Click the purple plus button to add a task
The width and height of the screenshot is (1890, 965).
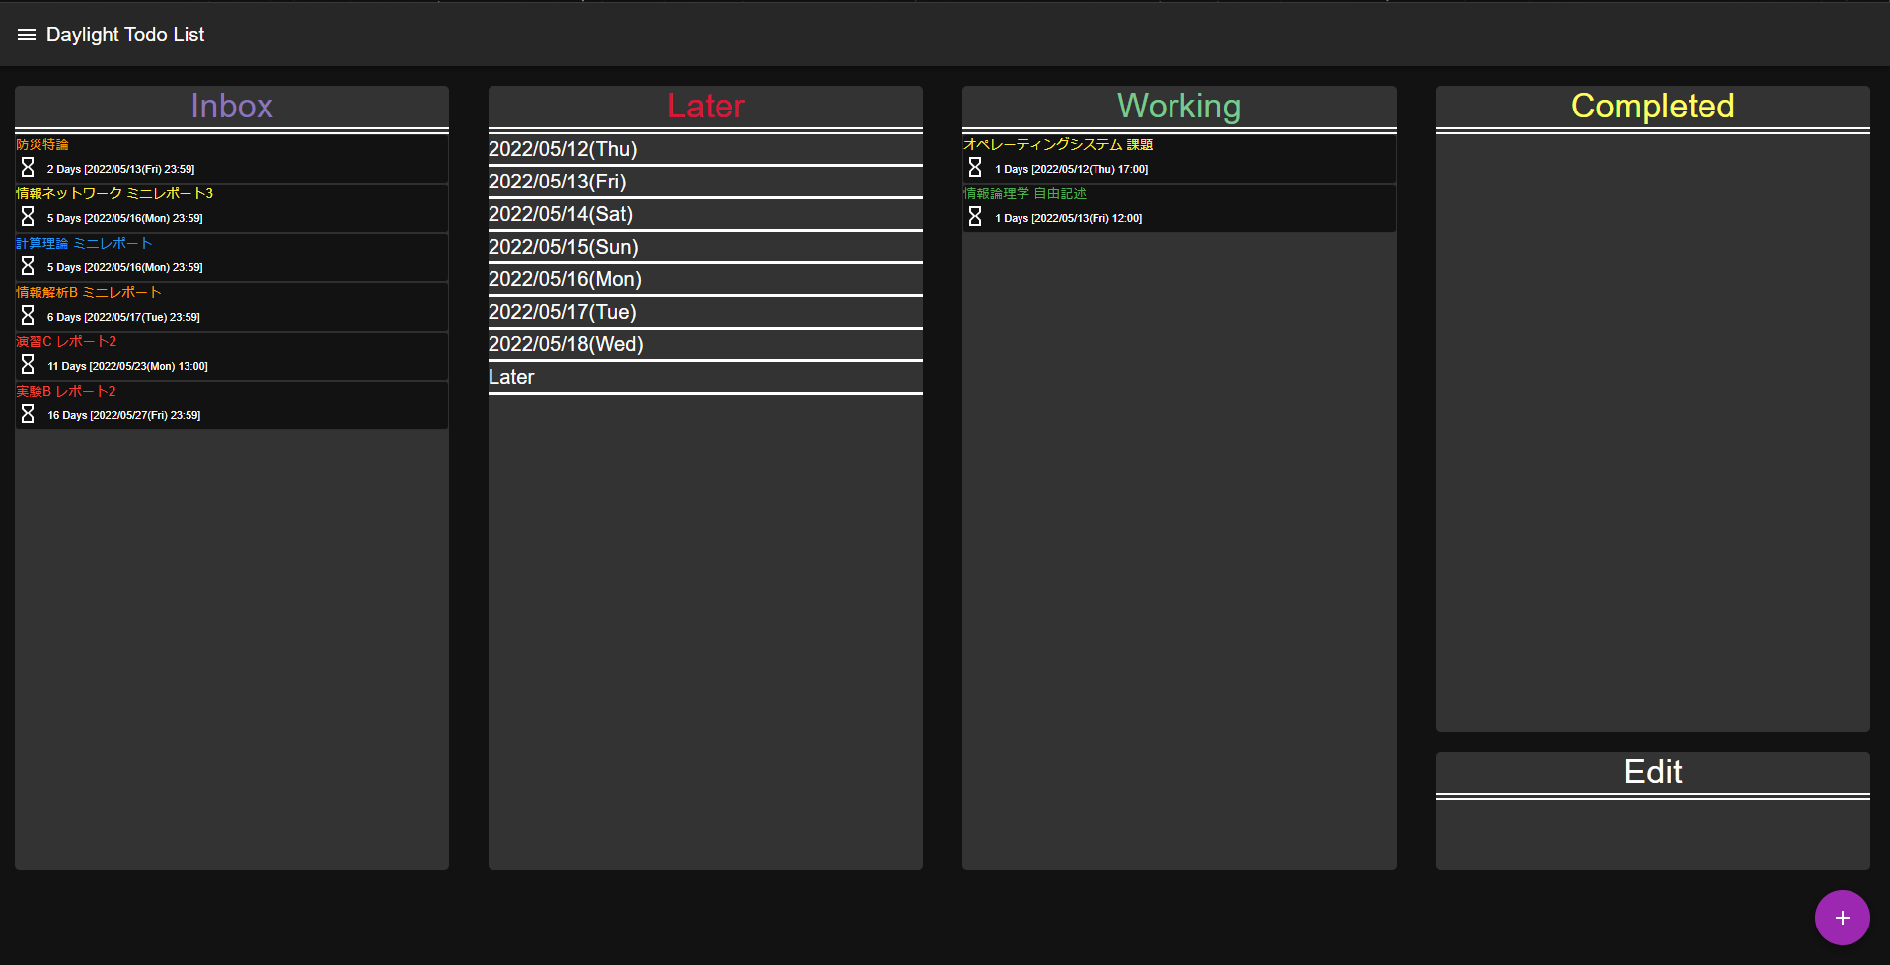pyautogui.click(x=1842, y=917)
